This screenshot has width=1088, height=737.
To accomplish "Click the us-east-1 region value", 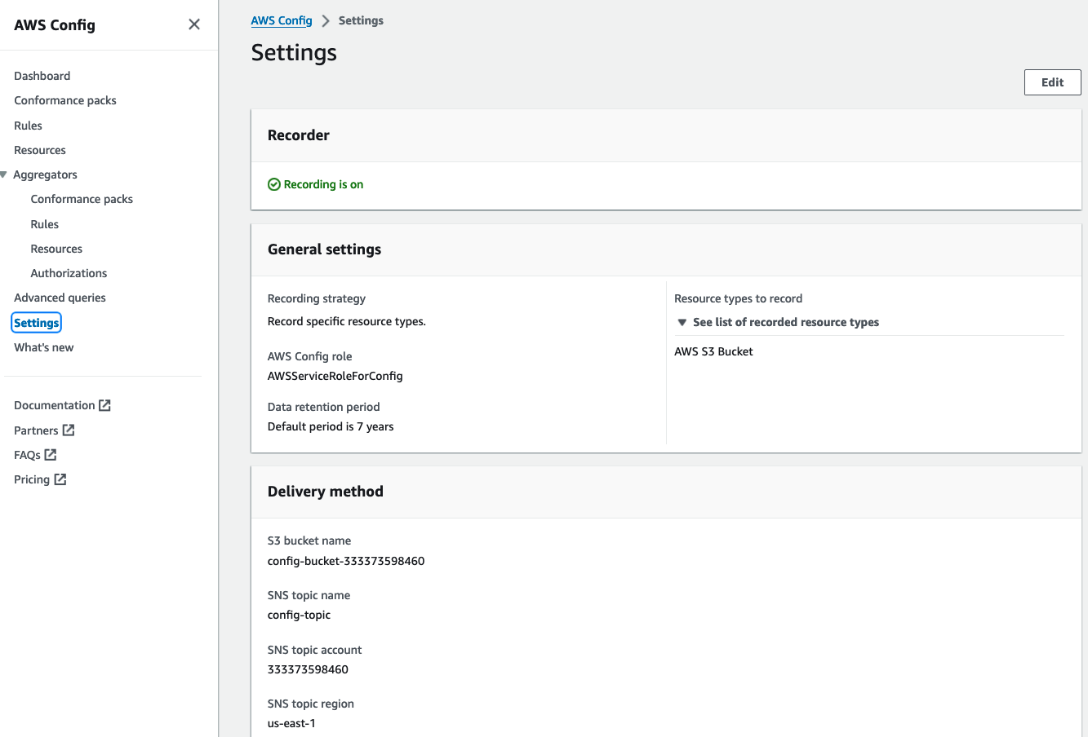I will [x=291, y=723].
